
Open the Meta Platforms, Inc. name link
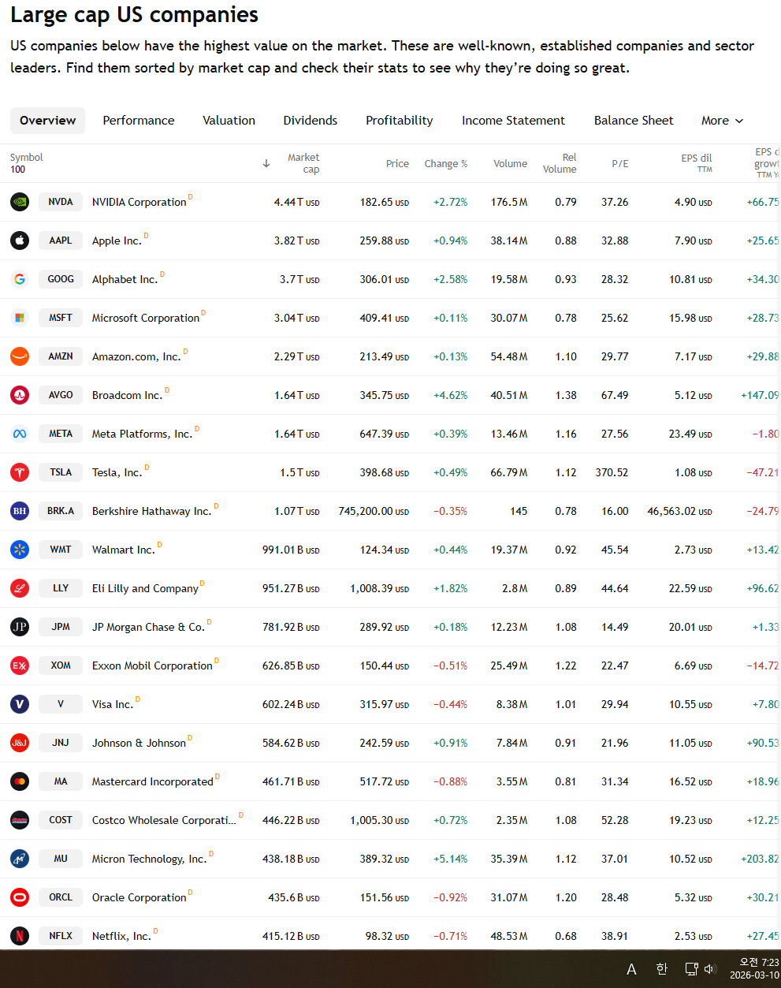point(142,434)
